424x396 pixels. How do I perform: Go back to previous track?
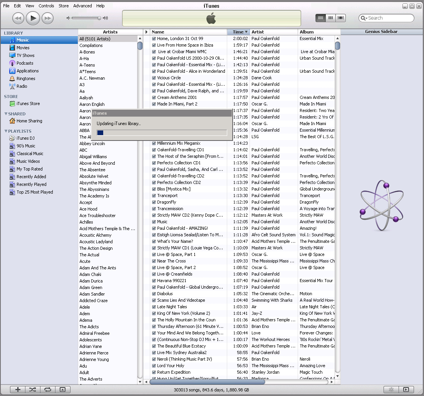pyautogui.click(x=18, y=18)
